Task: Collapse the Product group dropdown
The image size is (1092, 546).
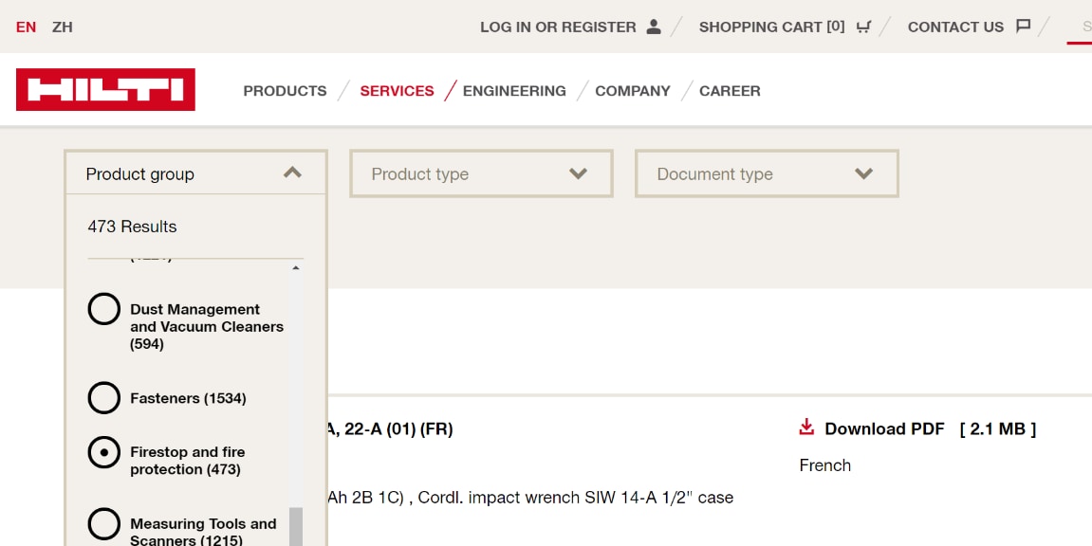Action: 195,173
